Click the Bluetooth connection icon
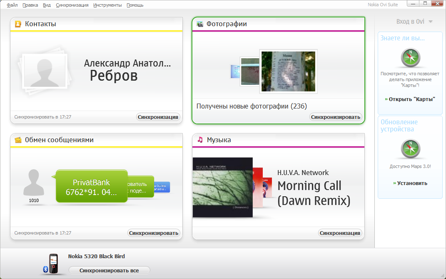Viewport: 446px width, 279px height. pyautogui.click(x=45, y=269)
